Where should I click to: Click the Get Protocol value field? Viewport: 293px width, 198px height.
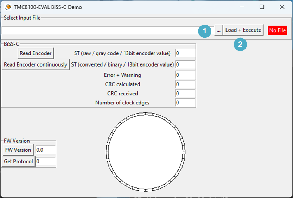[x=45, y=161]
